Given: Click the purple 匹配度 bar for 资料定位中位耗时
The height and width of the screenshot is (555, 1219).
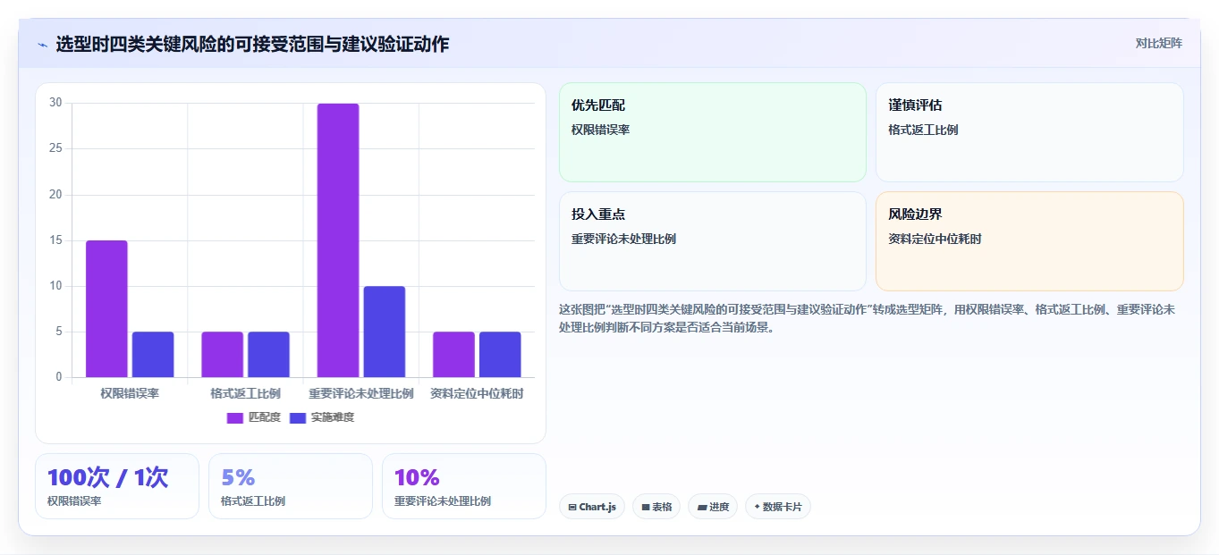Looking at the screenshot, I should point(453,355).
